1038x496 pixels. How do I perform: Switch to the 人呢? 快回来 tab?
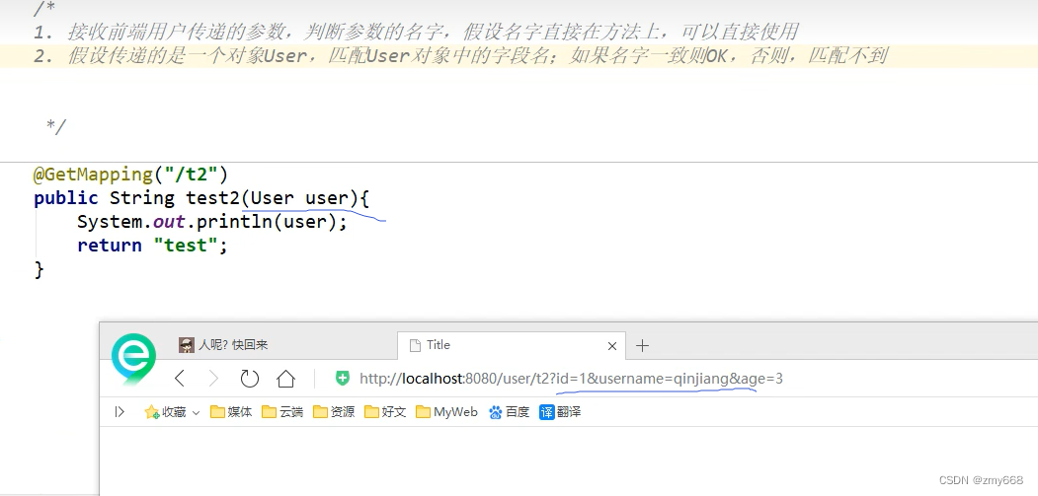tap(224, 344)
